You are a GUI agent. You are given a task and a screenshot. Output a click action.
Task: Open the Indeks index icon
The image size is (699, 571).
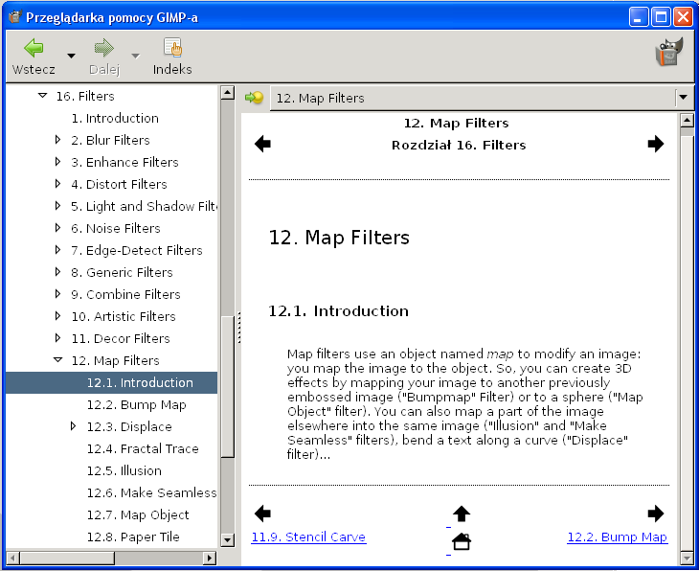172,48
